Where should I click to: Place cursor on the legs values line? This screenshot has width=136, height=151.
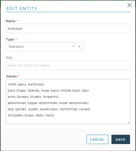(49, 109)
